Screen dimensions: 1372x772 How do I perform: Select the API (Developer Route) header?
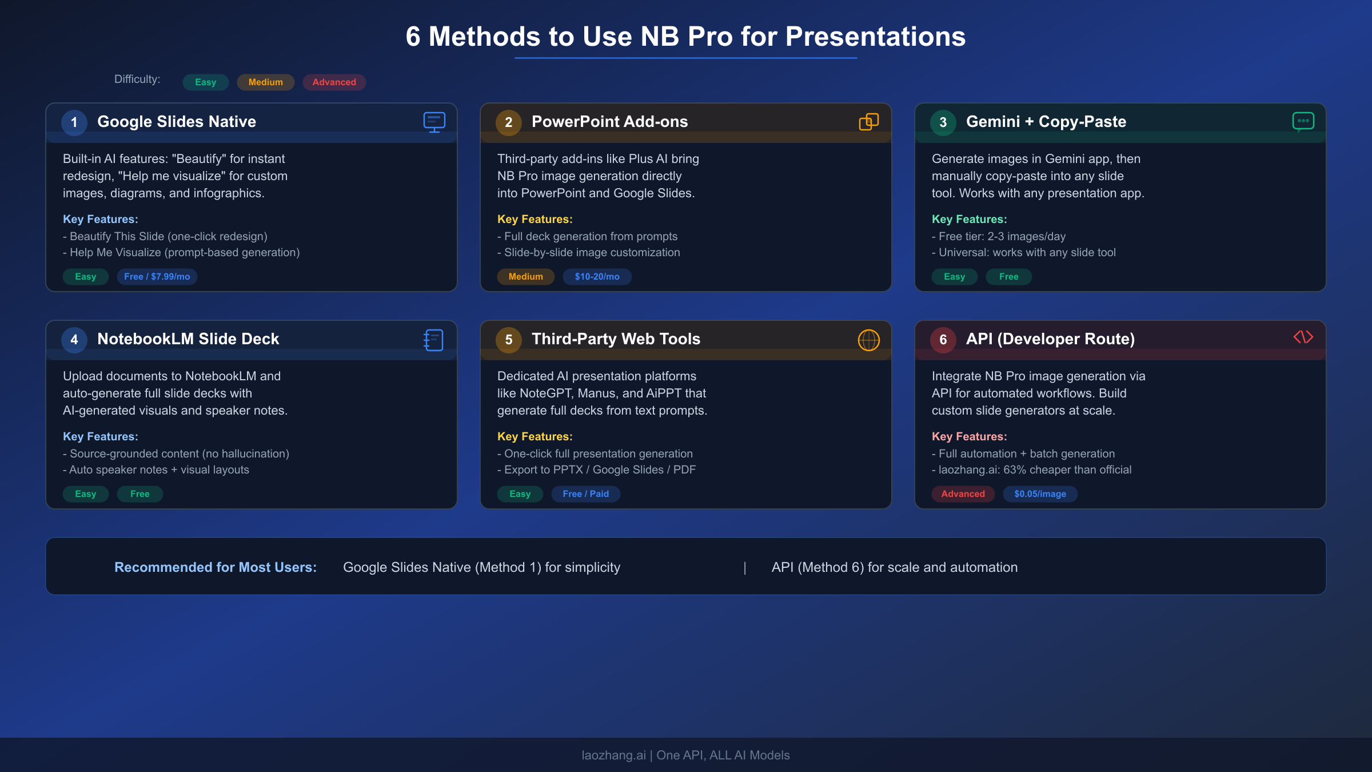click(x=1051, y=339)
